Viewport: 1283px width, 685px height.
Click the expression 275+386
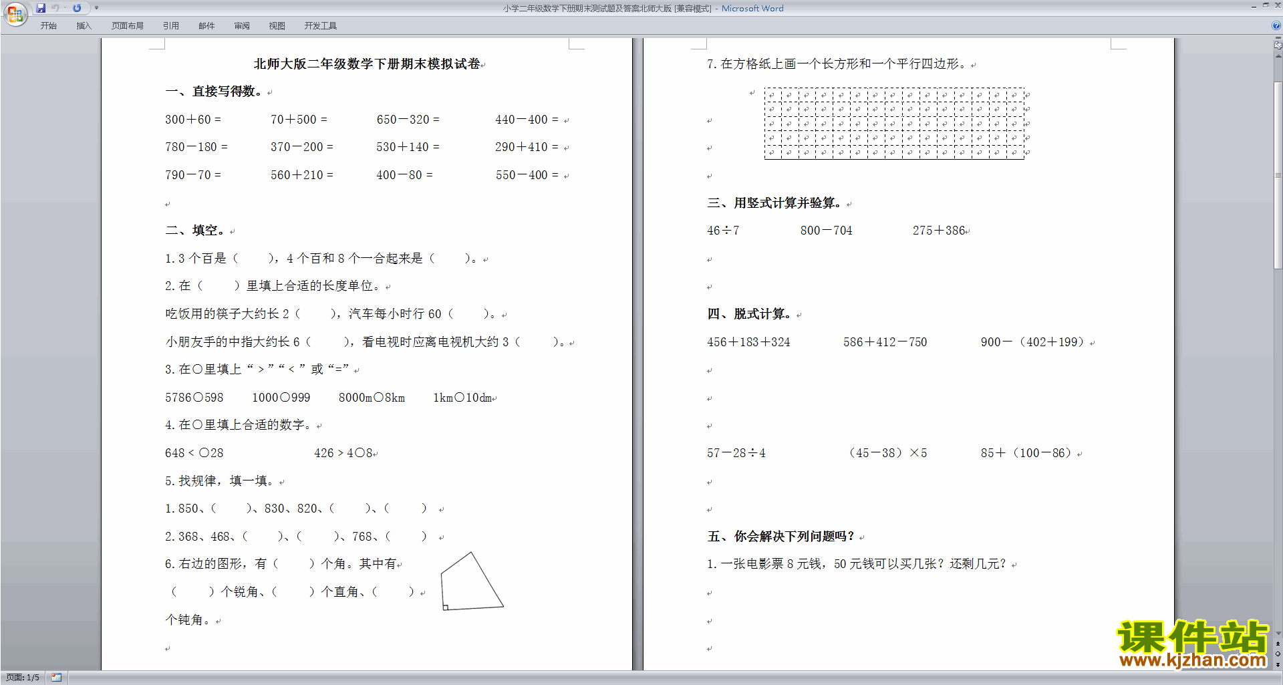tap(939, 231)
